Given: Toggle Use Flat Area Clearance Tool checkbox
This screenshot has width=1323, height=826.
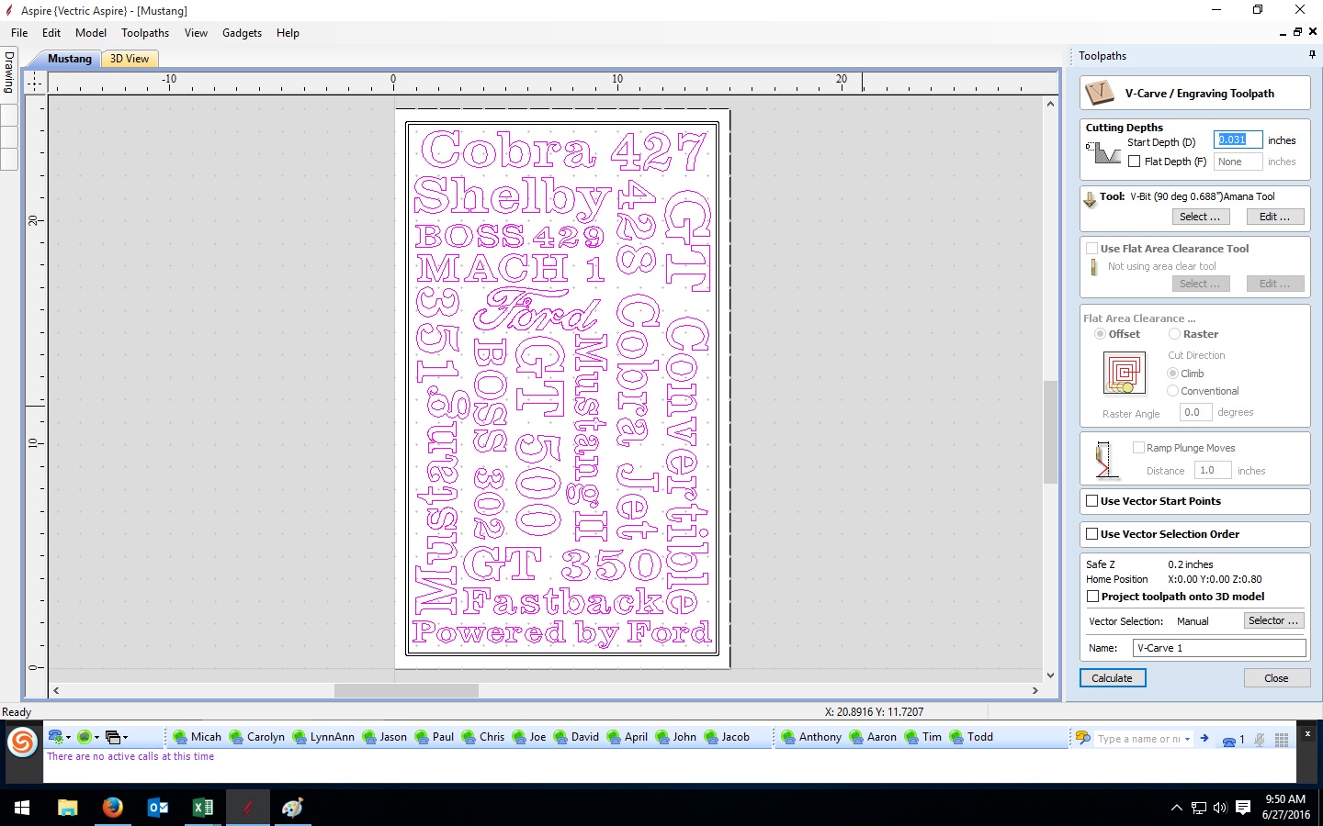Looking at the screenshot, I should coord(1092,249).
